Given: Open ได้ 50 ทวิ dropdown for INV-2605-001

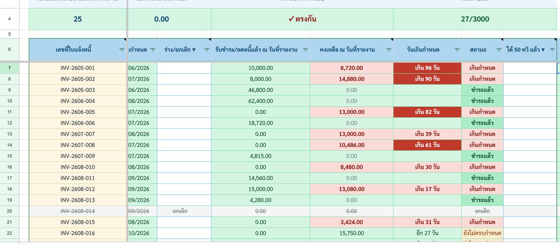Looking at the screenshot, I should click(x=530, y=68).
